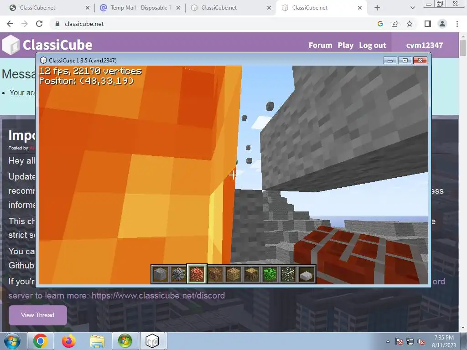The image size is (467, 350).
Task: Click the View Thread button
Action: click(x=38, y=315)
